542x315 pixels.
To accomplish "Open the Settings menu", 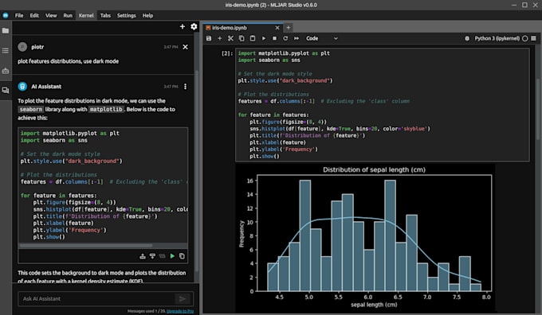I will click(x=126, y=16).
